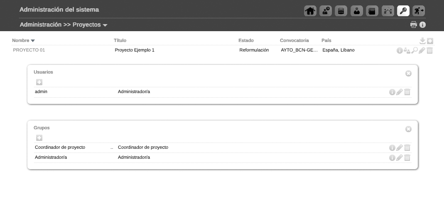Add a new project with plus icon
Viewport: 444px width, 202px height.
pyautogui.click(x=430, y=41)
